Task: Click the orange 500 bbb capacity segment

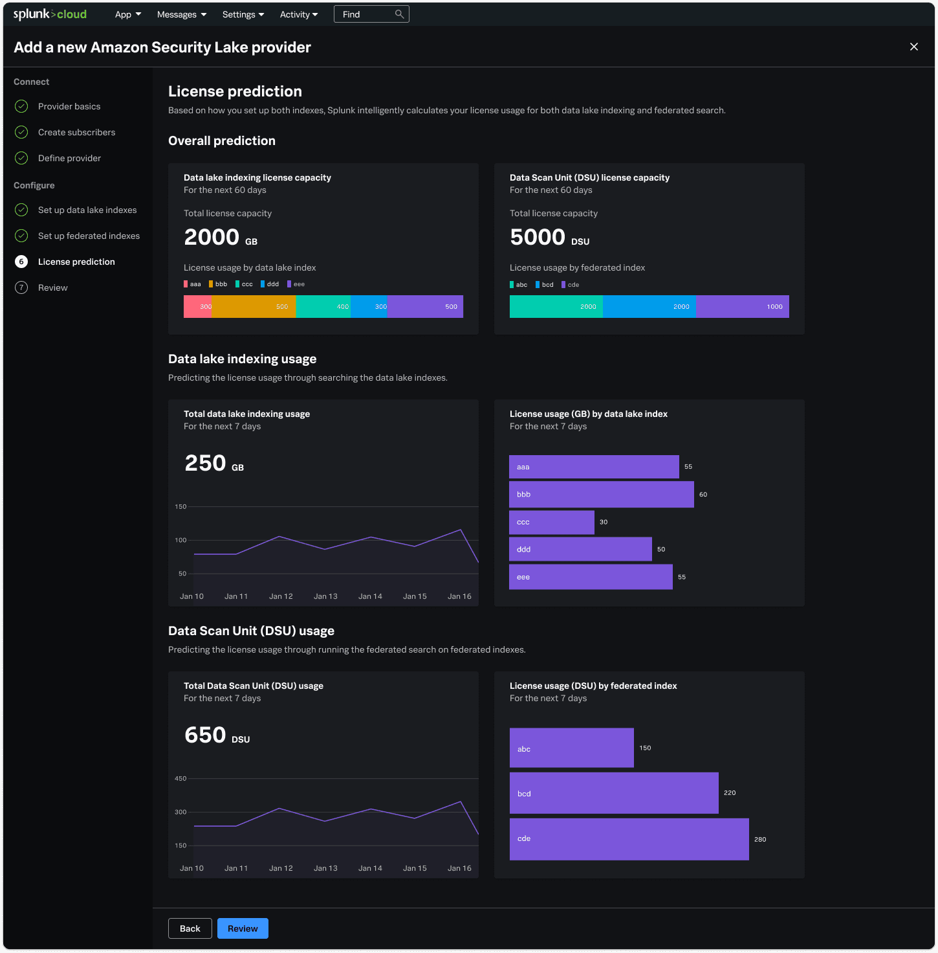Action: pyautogui.click(x=254, y=307)
